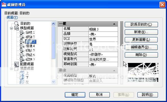Click the 背景取代 value 日光和天空...
This screenshot has height=102, width=167.
click(103, 59)
